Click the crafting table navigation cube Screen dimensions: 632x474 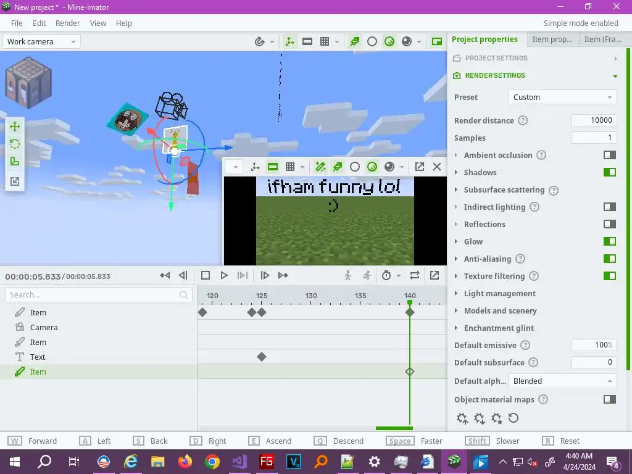(x=28, y=83)
